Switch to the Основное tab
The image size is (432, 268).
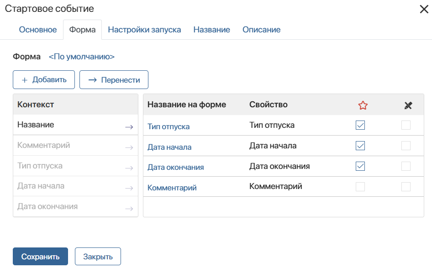coord(38,30)
